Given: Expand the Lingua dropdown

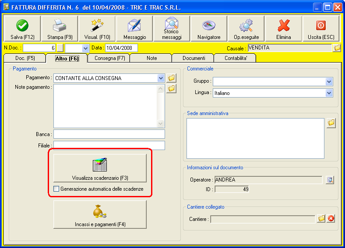Looking at the screenshot, I should [329, 93].
